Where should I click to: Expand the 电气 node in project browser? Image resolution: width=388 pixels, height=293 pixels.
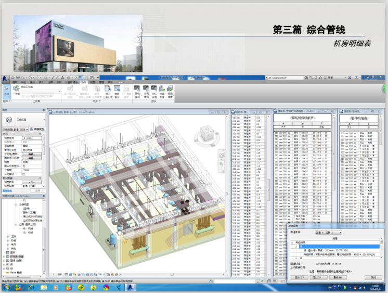[9, 245]
